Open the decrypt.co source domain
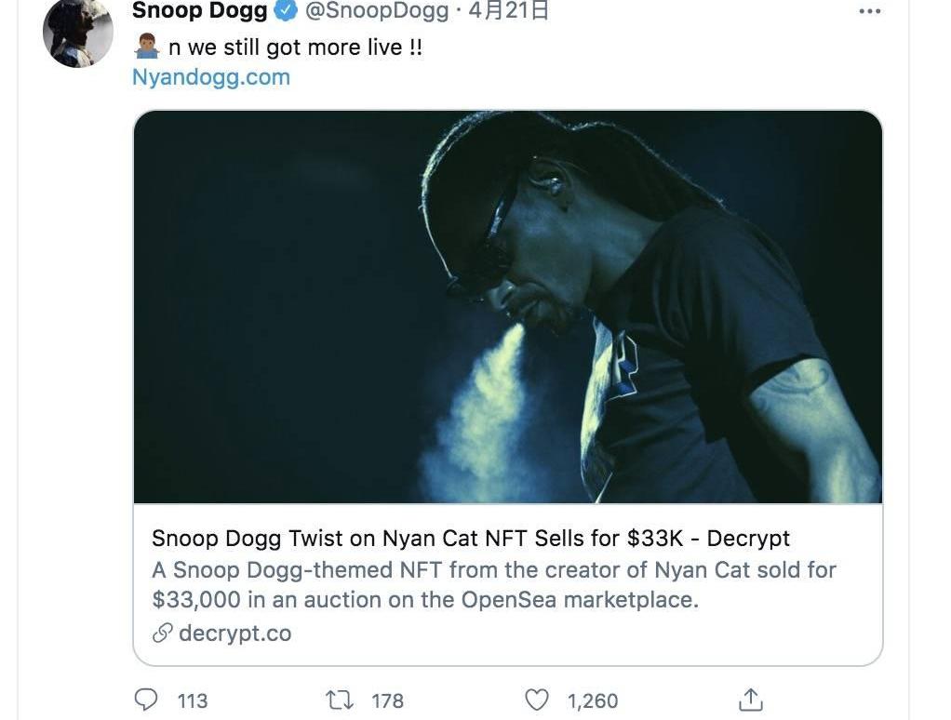 pyautogui.click(x=234, y=633)
